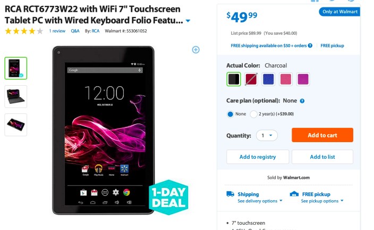Click the FREE pickup store icon
Image resolution: width=374 pixels, height=230 pixels.
(x=294, y=194)
